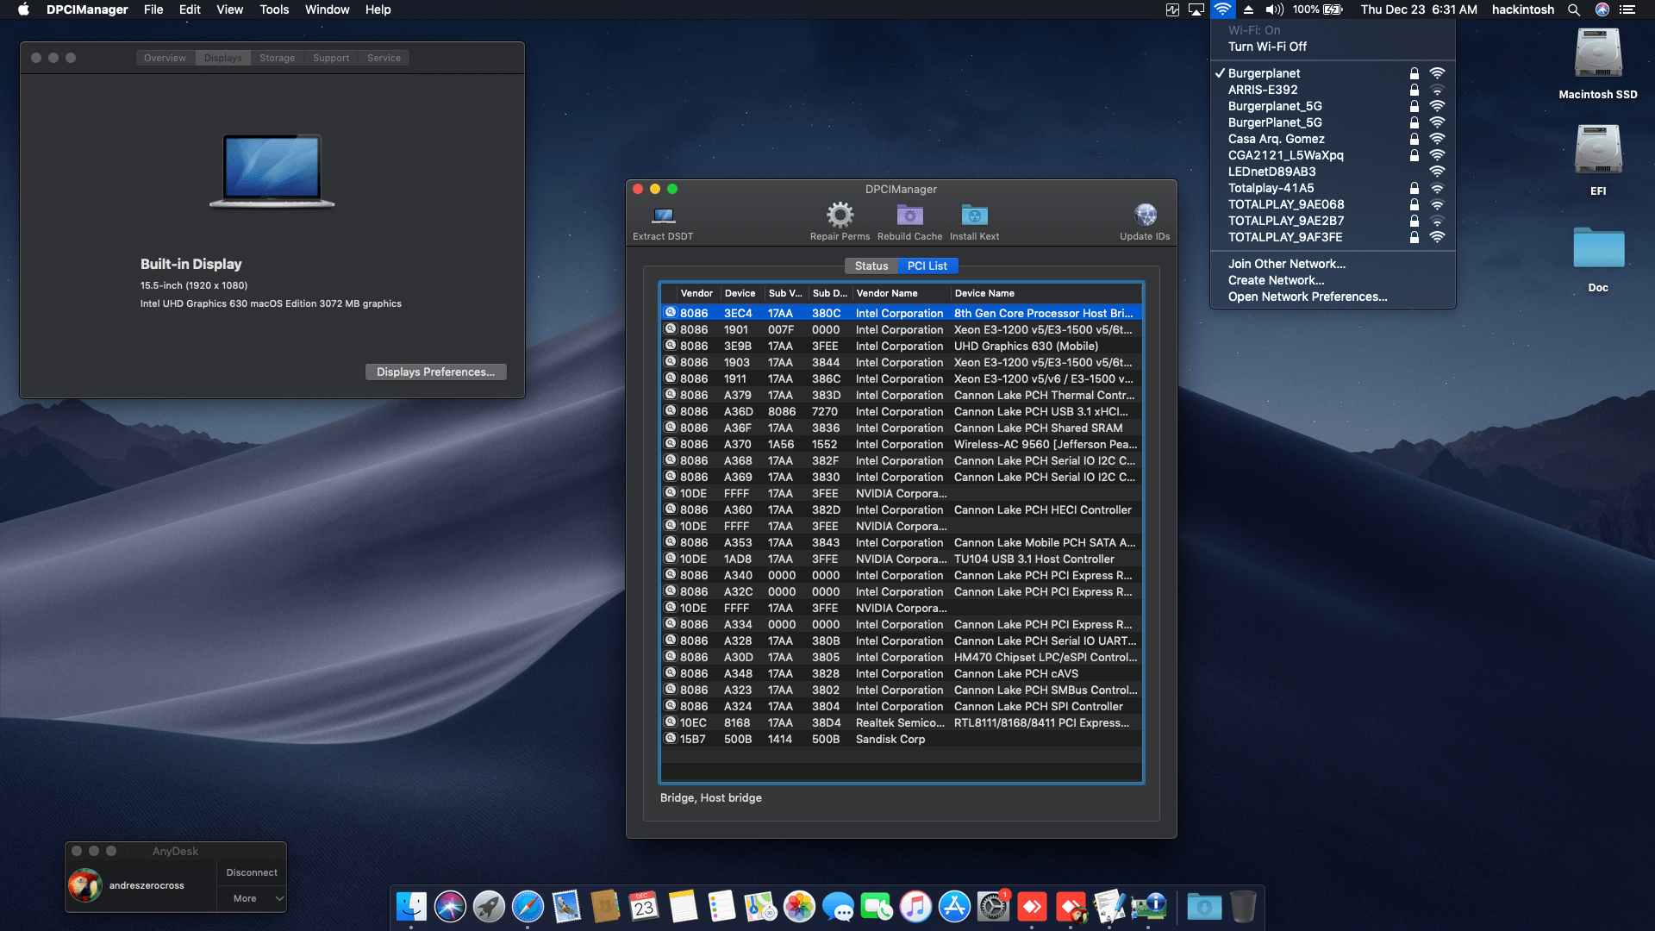Sort by the Vendor column header
The height and width of the screenshot is (931, 1655).
coord(696,293)
